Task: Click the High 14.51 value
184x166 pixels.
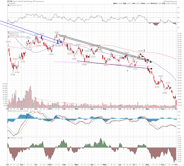Action: click(x=127, y=3)
